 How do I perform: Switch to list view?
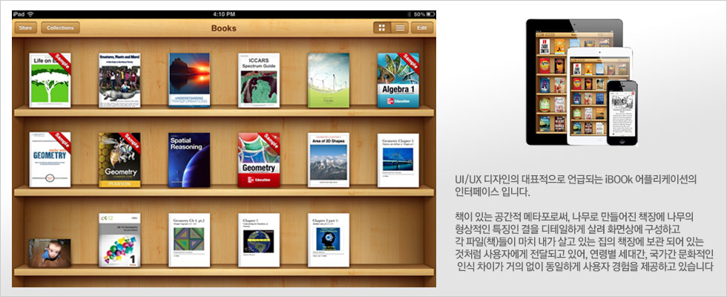pyautogui.click(x=400, y=28)
